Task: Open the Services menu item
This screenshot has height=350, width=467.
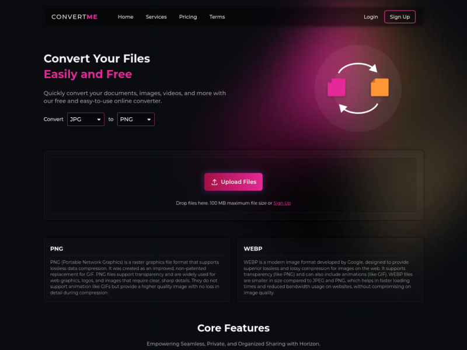Action: (156, 17)
